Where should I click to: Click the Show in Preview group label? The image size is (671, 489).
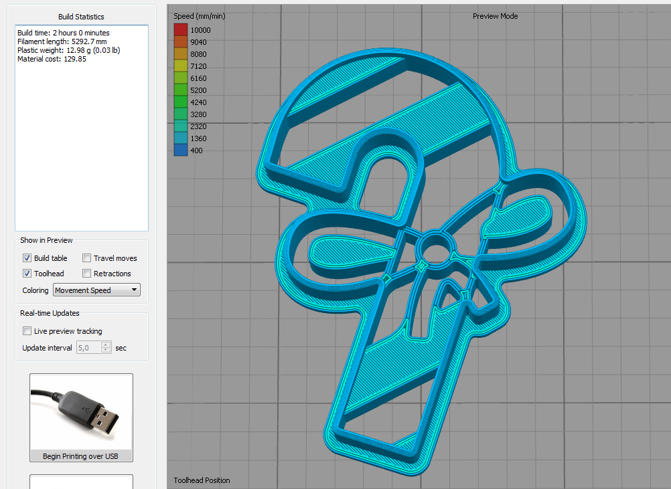click(x=46, y=240)
